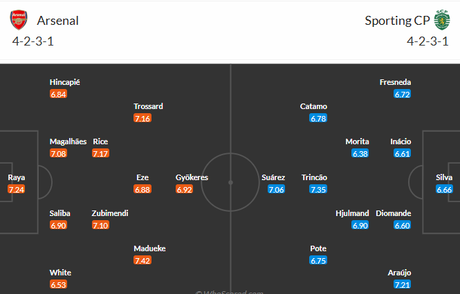Click Arsenal's 4-2-3-1 formation text
Screen dimensions: 460x294
tap(33, 41)
